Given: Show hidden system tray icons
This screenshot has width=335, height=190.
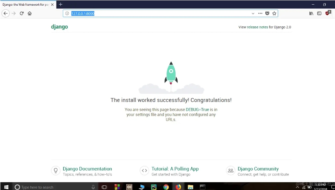Looking at the screenshot, I should click(297, 188).
